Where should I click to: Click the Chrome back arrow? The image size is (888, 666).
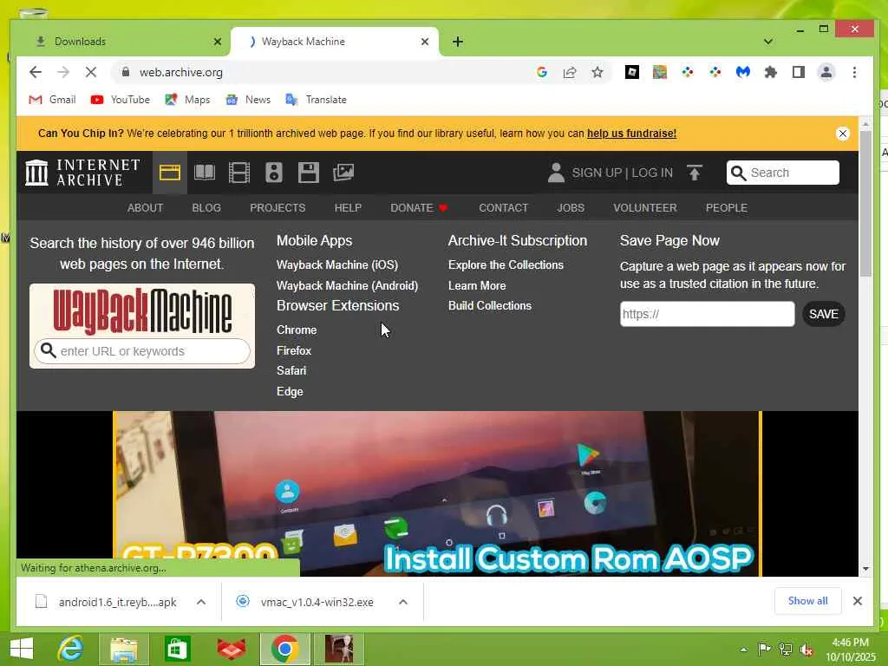(35, 72)
